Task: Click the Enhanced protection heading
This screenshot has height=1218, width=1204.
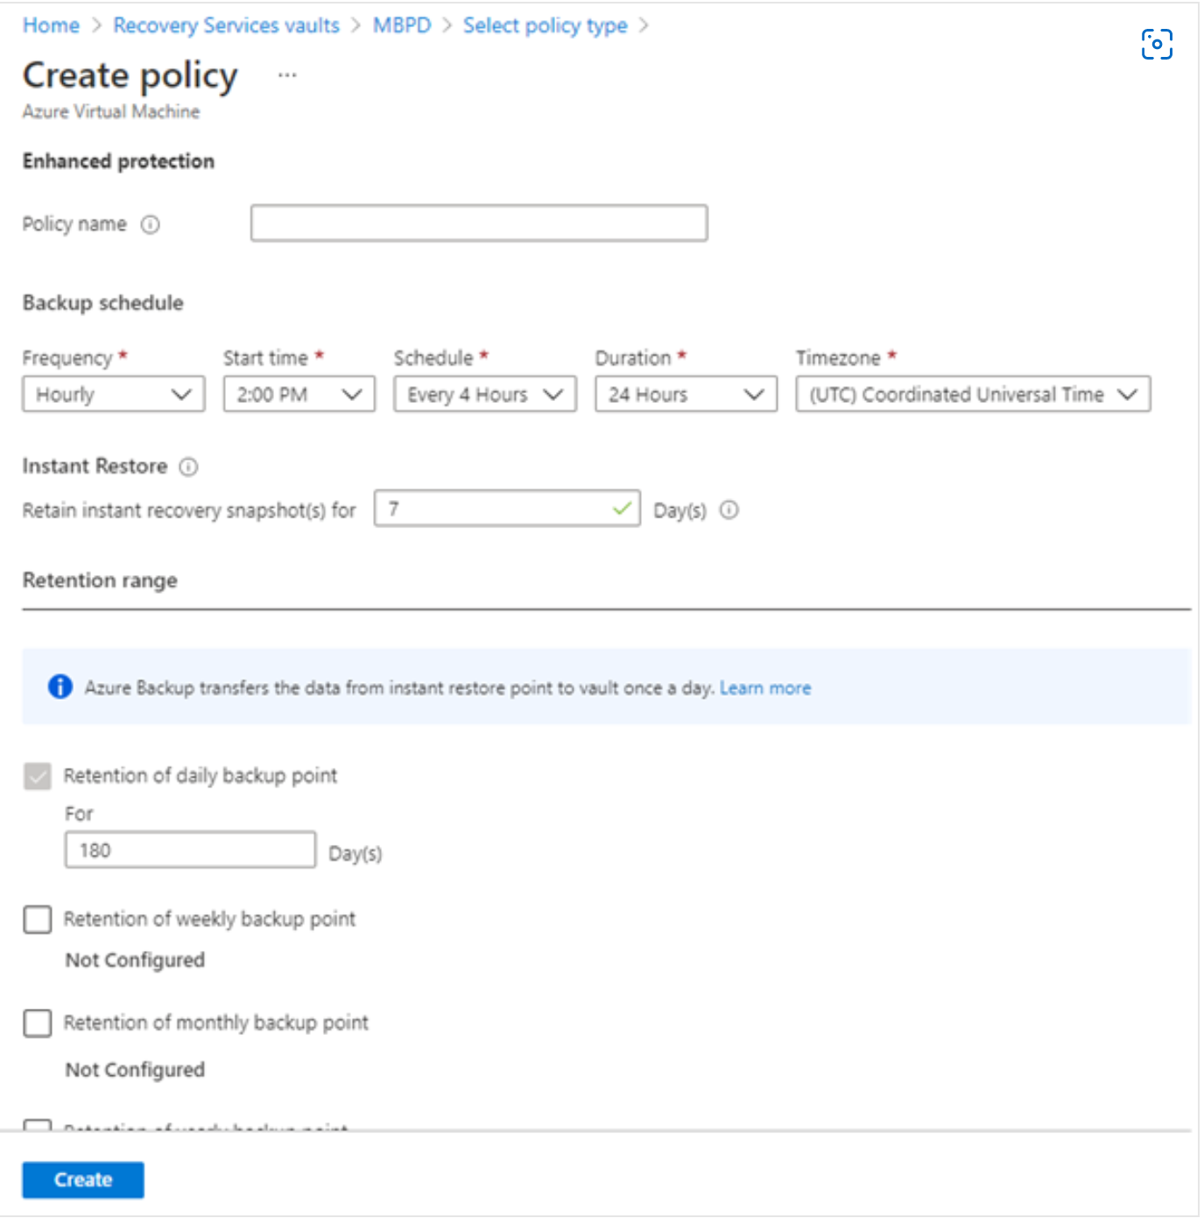Action: tap(118, 161)
